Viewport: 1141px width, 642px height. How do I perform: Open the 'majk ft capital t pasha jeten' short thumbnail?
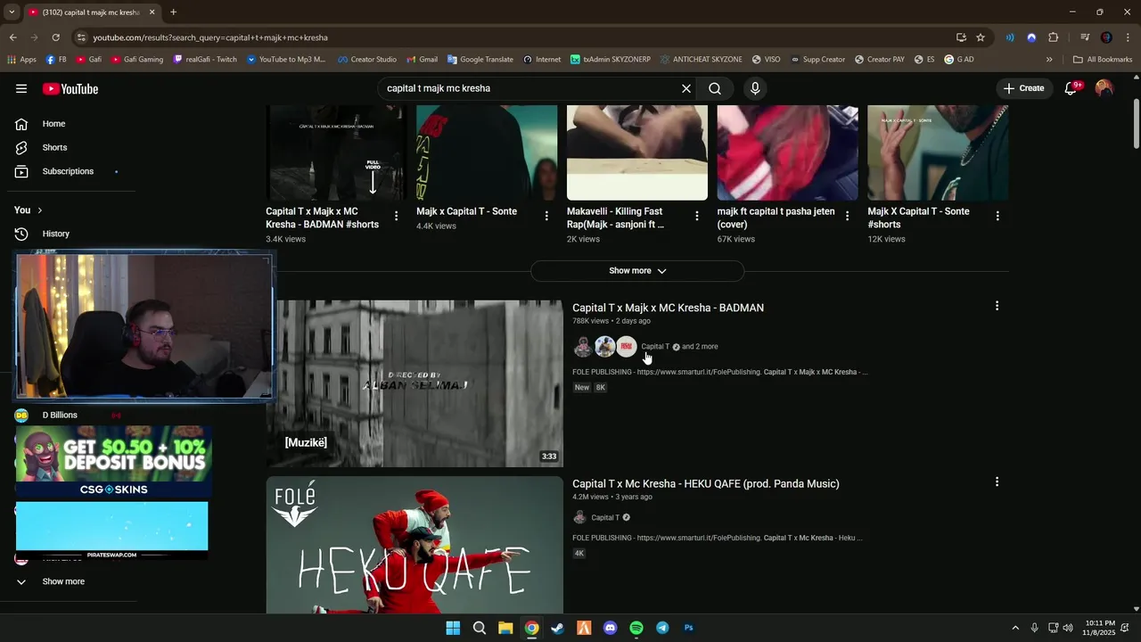click(788, 152)
